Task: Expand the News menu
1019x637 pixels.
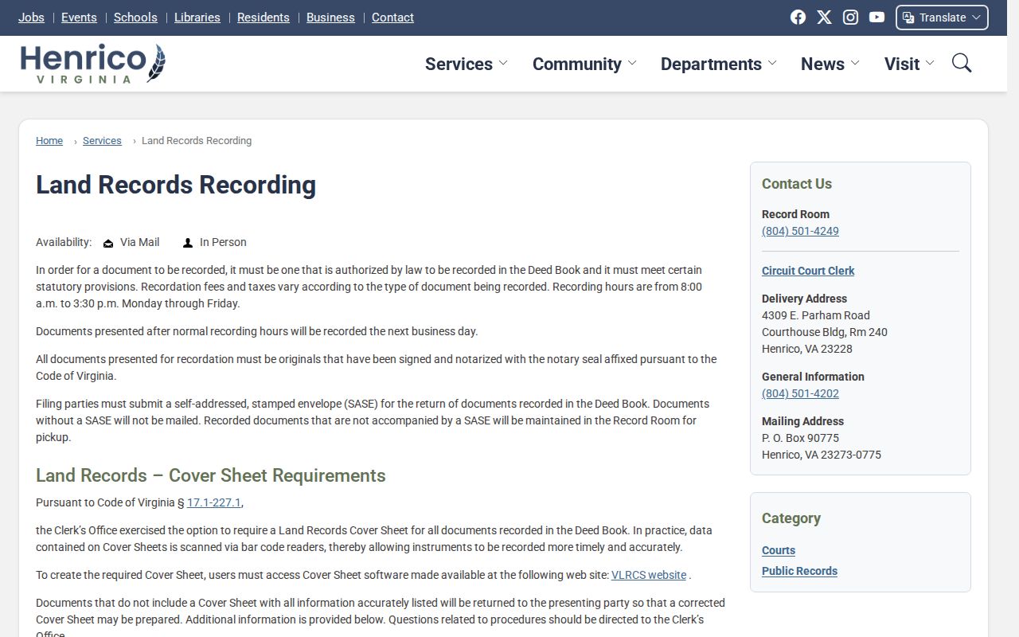Action: [830, 64]
